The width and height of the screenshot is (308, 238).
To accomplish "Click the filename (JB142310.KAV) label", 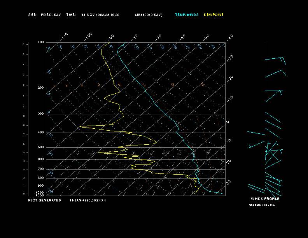I will [x=149, y=15].
